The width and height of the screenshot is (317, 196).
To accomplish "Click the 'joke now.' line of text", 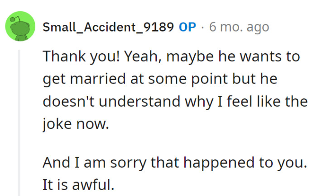I will click(x=77, y=123).
